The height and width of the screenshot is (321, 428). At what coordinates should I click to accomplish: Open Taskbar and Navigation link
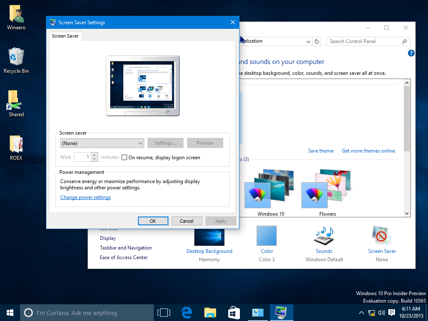tap(126, 248)
